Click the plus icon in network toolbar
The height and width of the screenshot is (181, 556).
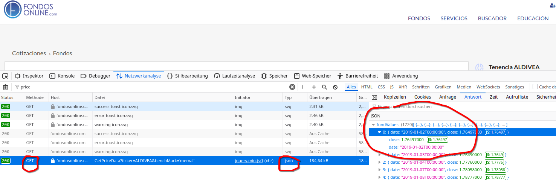point(314,87)
